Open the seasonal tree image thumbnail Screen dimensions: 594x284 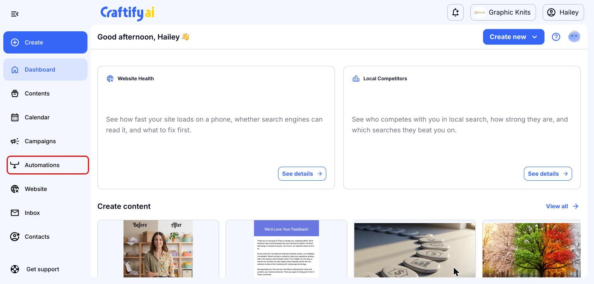coord(532,249)
